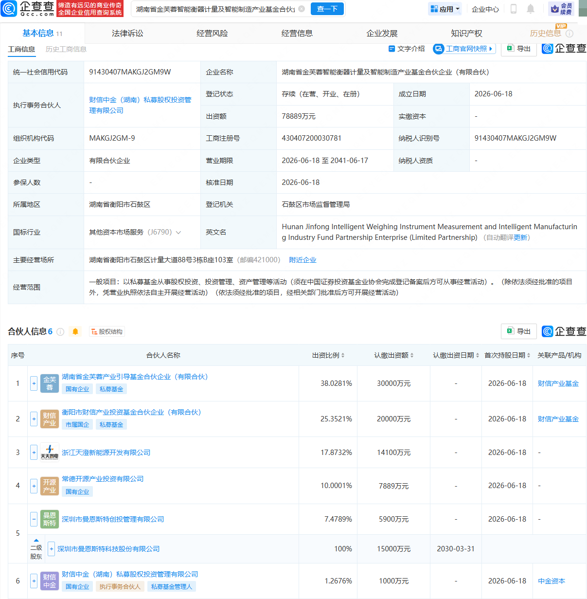Open the official site snapshot

[464, 49]
